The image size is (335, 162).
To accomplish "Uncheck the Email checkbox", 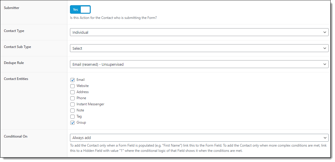I will (72, 80).
